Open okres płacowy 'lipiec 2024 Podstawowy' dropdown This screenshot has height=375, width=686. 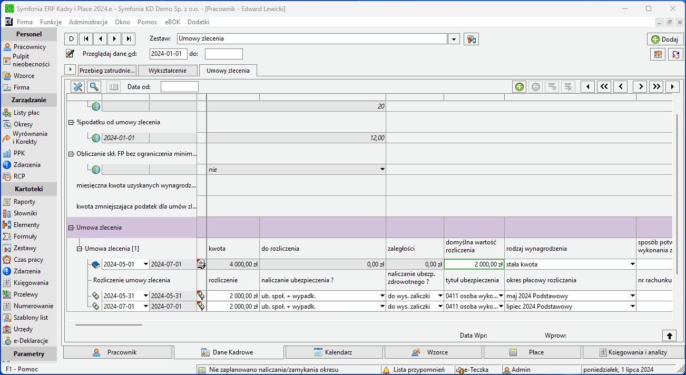632,307
